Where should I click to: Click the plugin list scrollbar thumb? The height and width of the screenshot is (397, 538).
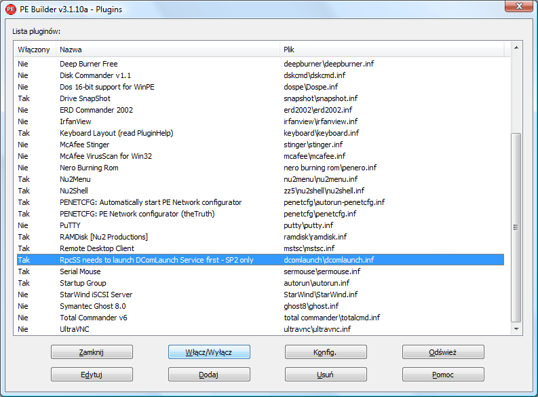point(516,227)
